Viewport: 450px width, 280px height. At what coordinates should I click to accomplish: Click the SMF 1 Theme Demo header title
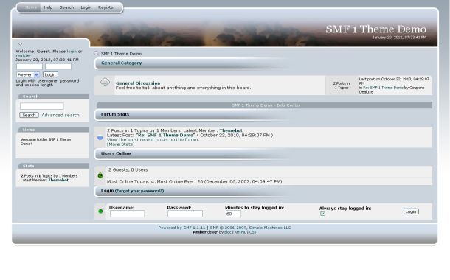(x=376, y=29)
